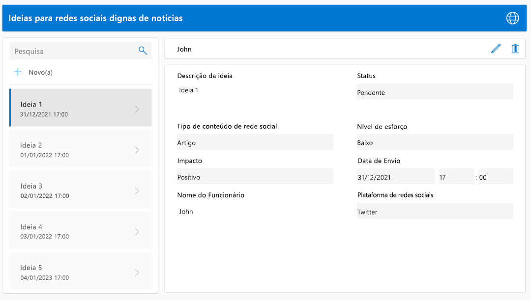Image resolution: width=531 pixels, height=300 pixels.
Task: Expand Ideia 5 with its chevron
Action: [x=137, y=273]
